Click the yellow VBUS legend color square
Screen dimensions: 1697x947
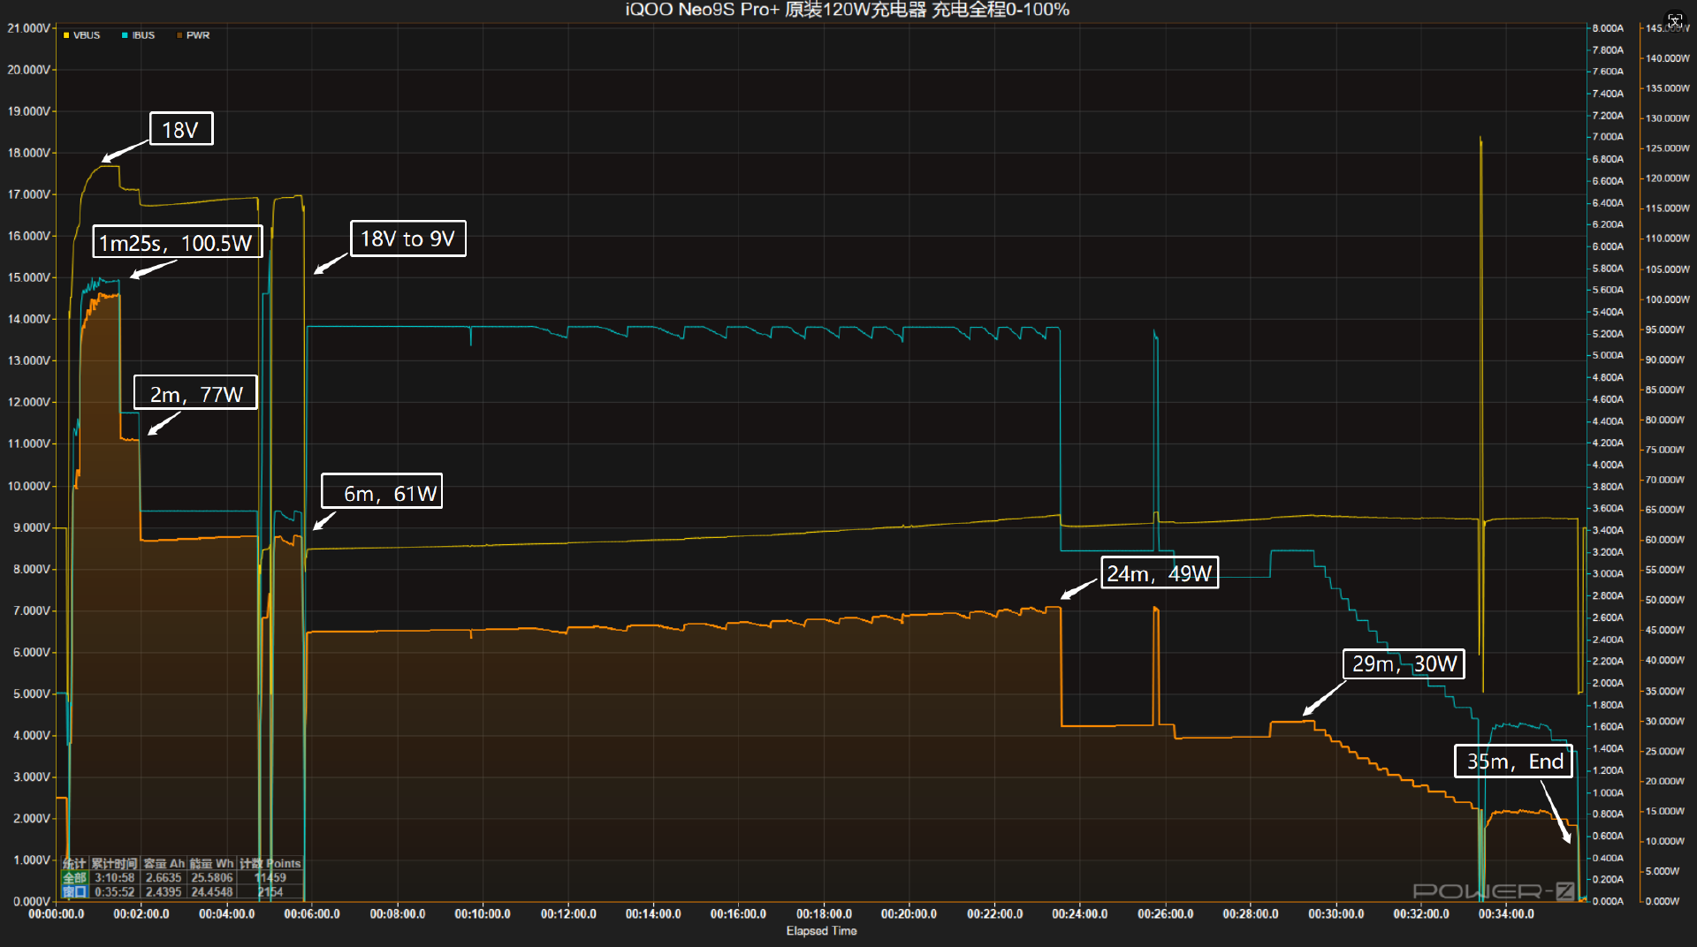click(66, 35)
